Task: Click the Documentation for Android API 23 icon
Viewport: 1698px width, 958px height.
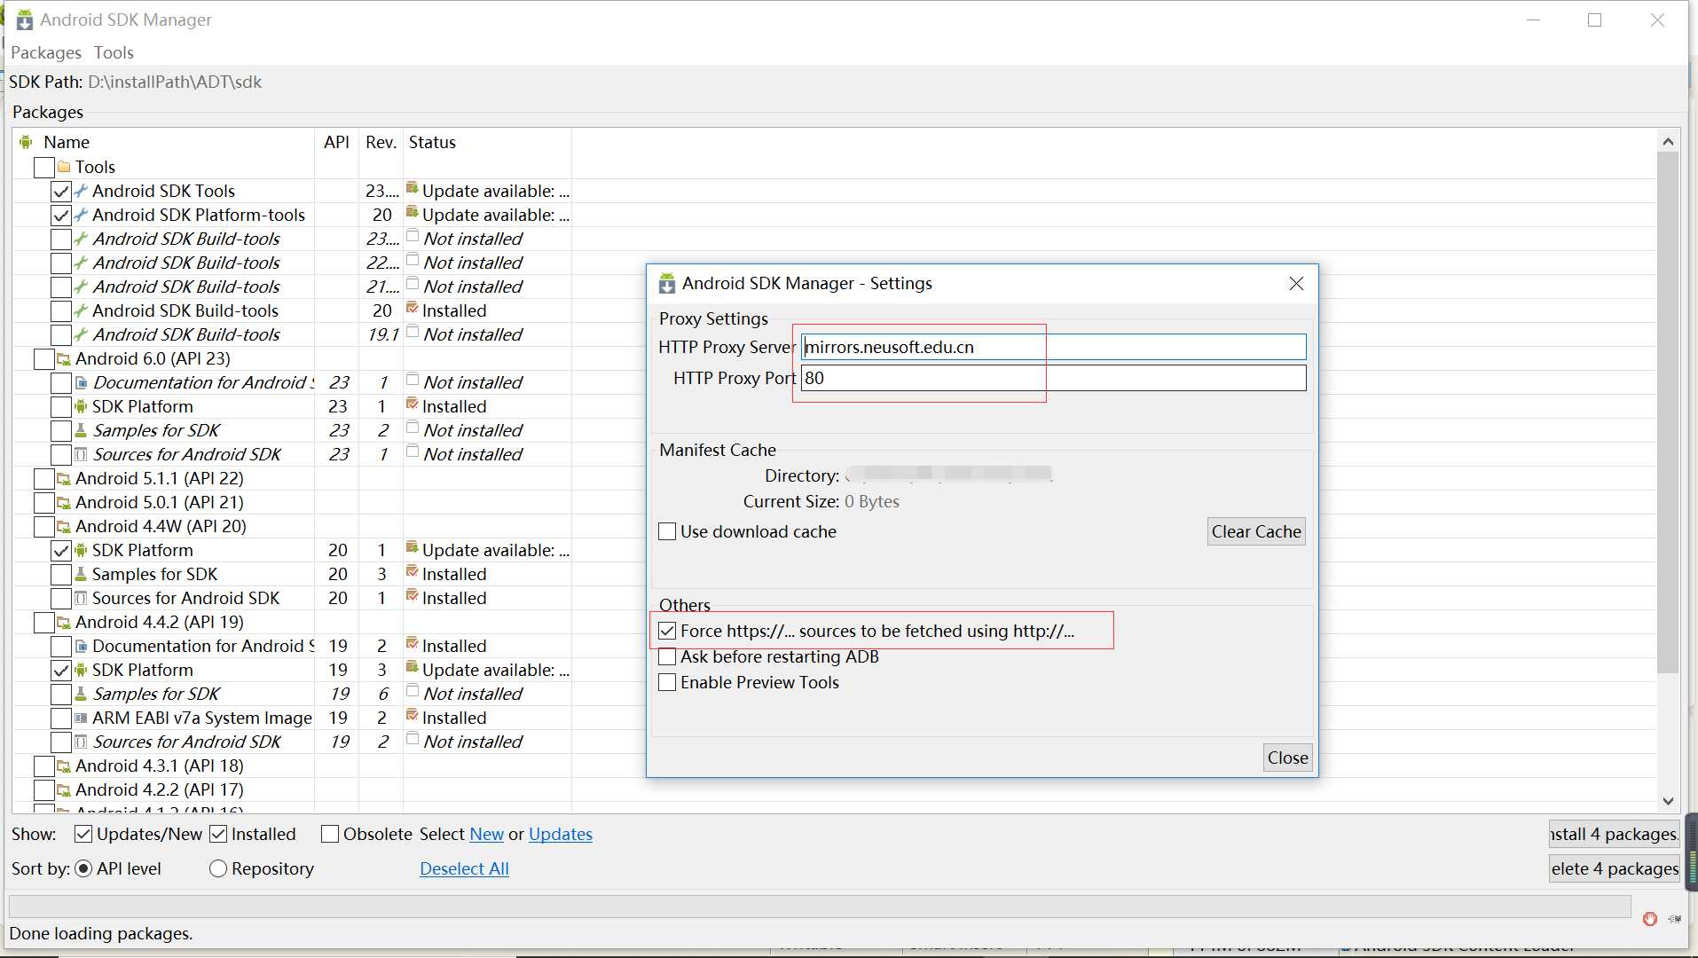Action: [81, 382]
